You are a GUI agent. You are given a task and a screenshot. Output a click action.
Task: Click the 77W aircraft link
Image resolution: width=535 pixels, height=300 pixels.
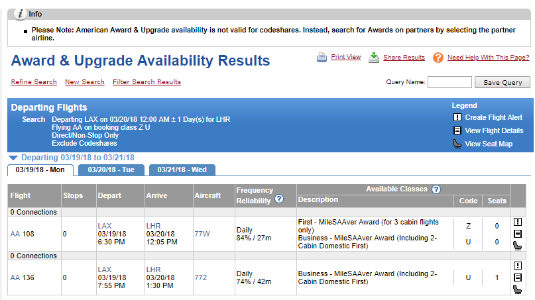click(202, 234)
